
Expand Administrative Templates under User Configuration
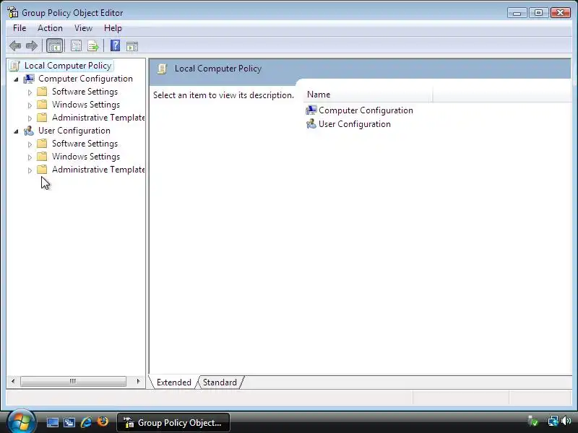coord(30,170)
